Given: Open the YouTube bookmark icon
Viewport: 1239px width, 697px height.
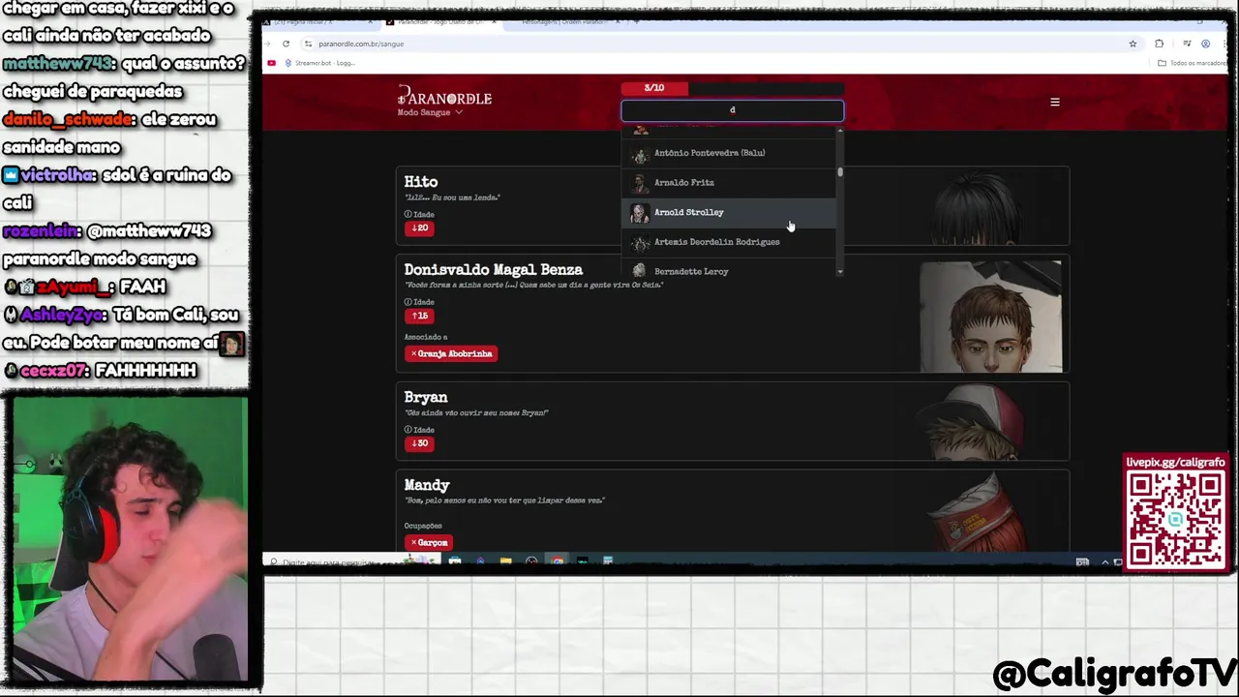Looking at the screenshot, I should point(271,63).
